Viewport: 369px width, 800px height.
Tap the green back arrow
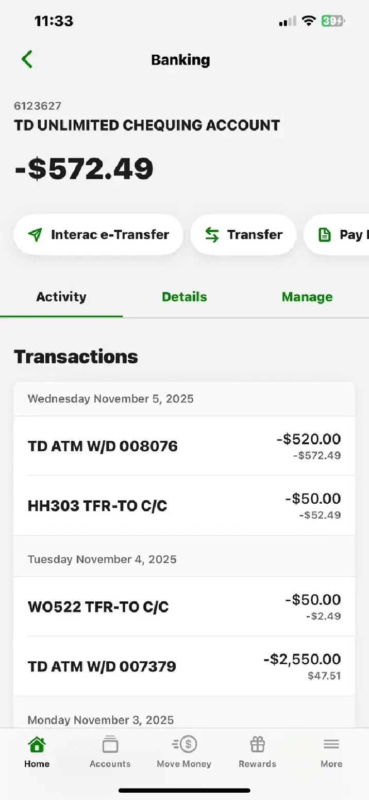(x=27, y=59)
